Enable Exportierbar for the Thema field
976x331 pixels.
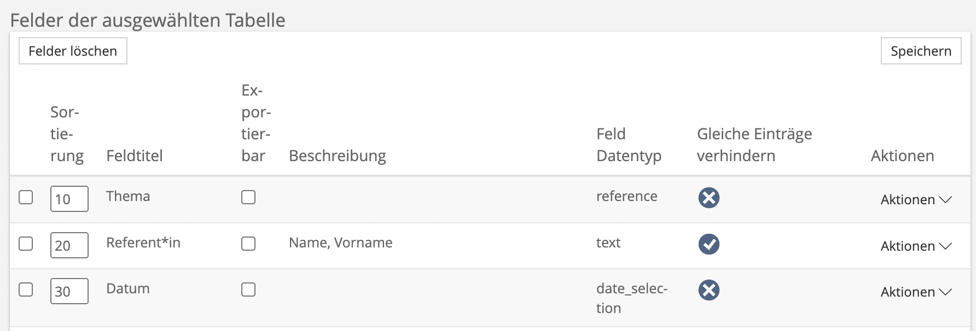248,197
